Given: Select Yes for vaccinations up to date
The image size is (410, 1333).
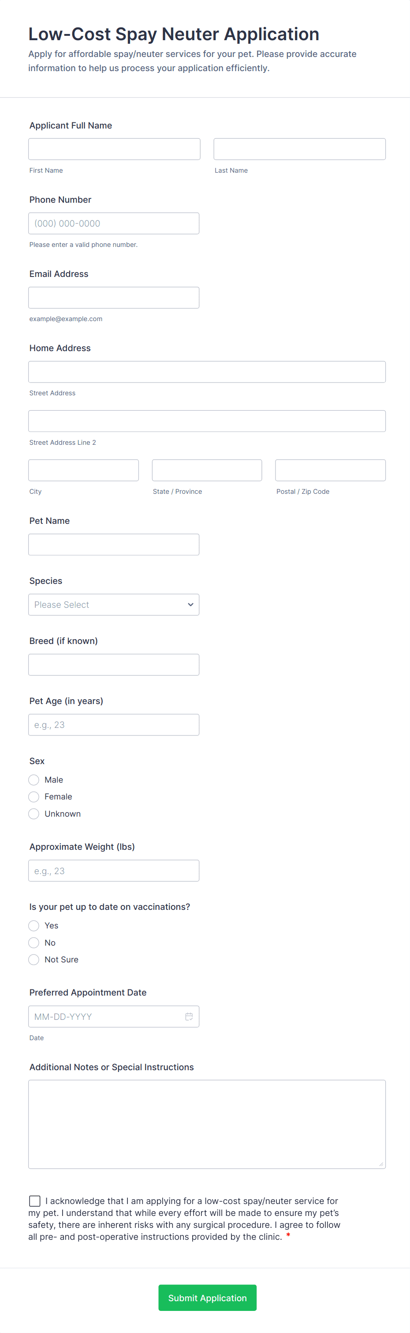Looking at the screenshot, I should point(34,926).
